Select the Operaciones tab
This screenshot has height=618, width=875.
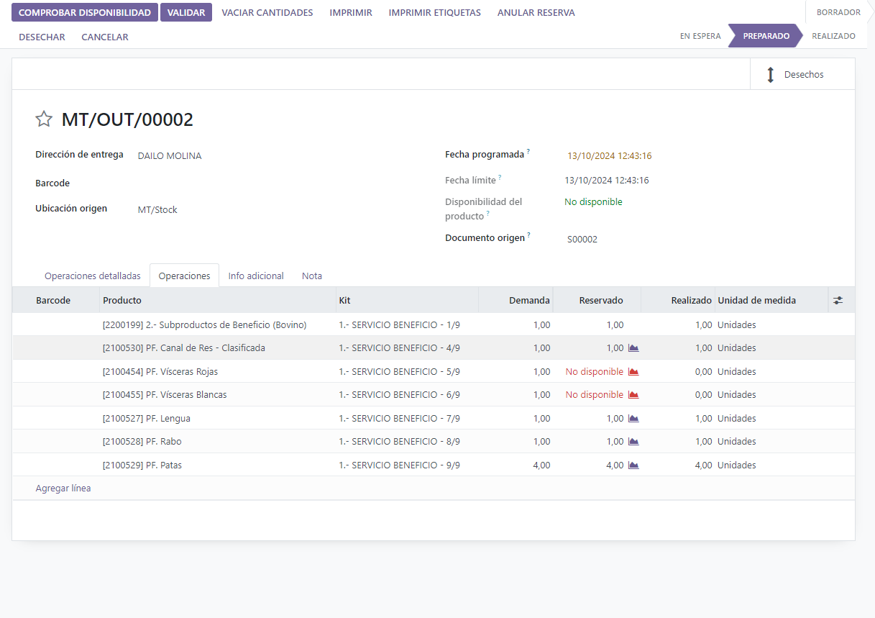(185, 276)
